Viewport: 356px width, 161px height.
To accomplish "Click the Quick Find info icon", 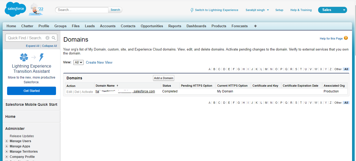I will coord(47,38).
